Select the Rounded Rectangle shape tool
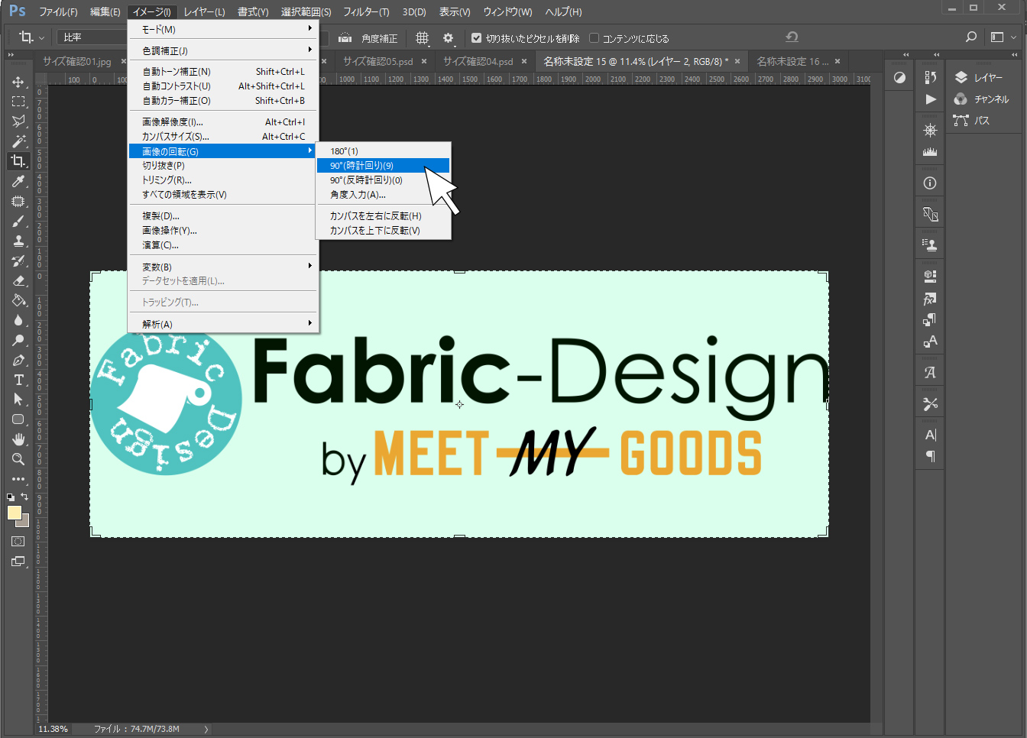 click(x=18, y=419)
